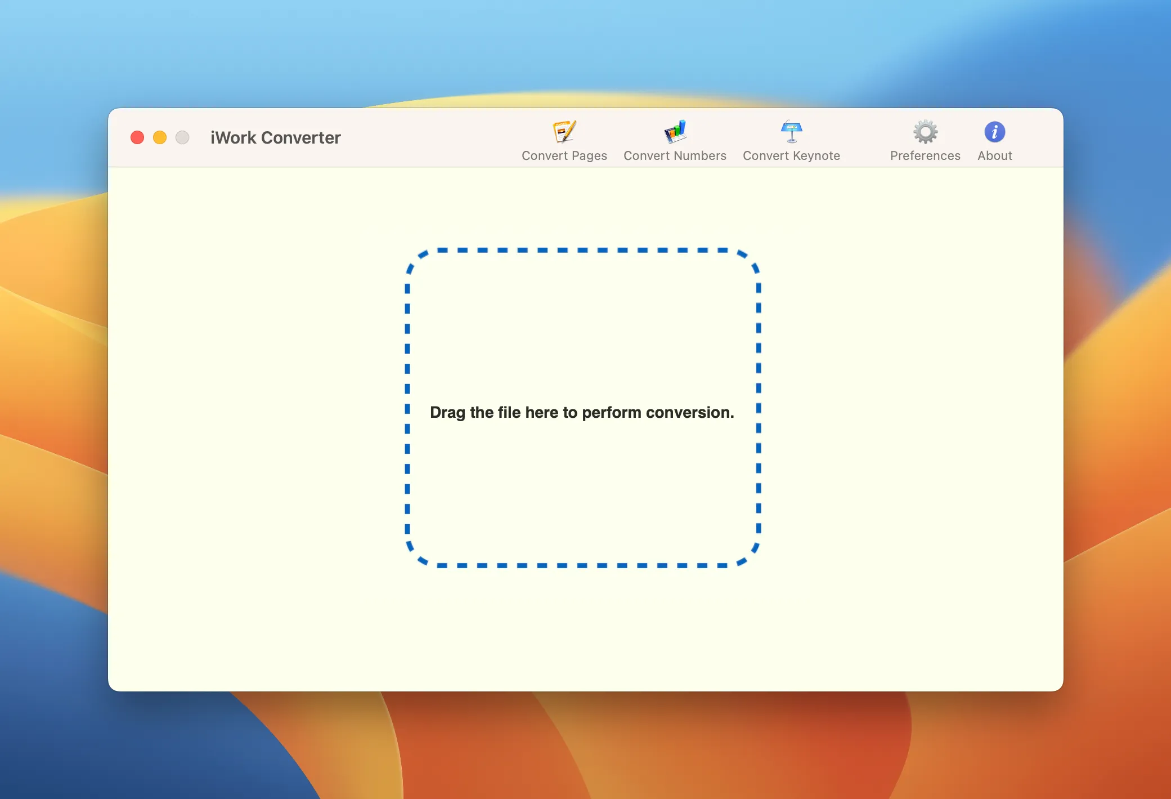This screenshot has width=1171, height=799.
Task: Open the Convert Numbers tool
Action: click(x=675, y=141)
